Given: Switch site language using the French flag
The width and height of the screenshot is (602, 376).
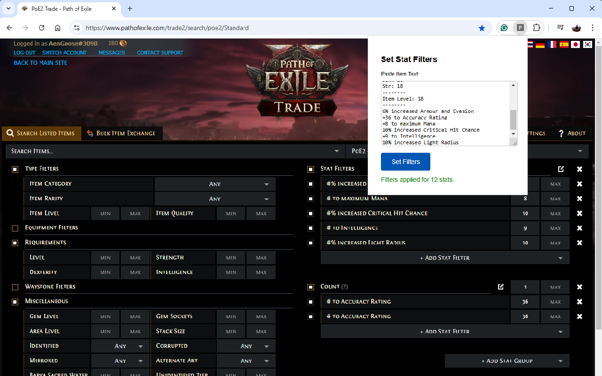Looking at the screenshot, I should [552, 44].
